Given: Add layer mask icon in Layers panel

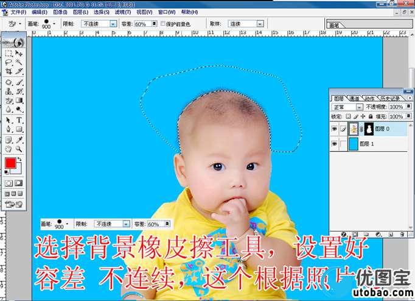Looking at the screenshot, I should 355,234.
